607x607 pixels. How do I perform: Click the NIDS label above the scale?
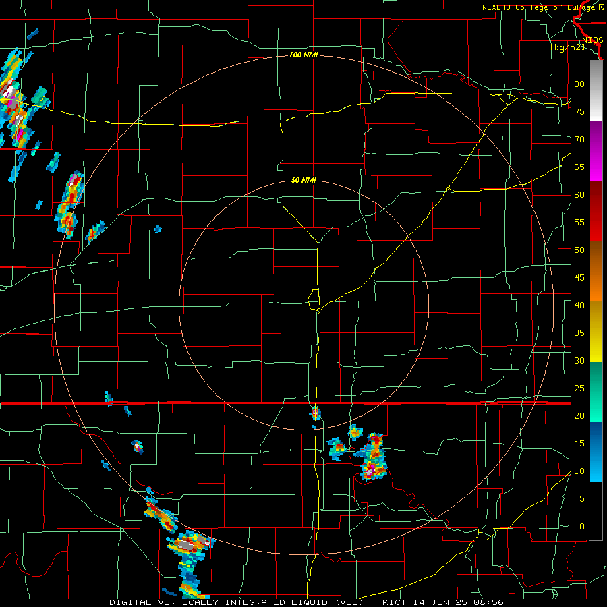pyautogui.click(x=592, y=40)
